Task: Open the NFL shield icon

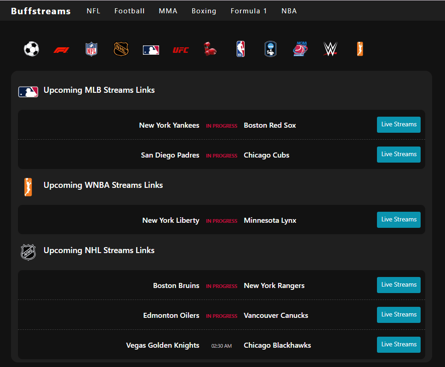Action: 91,49
